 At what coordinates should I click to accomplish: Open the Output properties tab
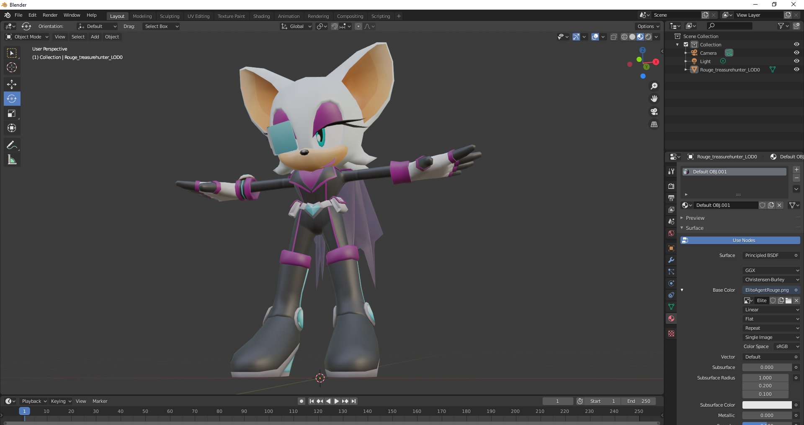point(671,198)
